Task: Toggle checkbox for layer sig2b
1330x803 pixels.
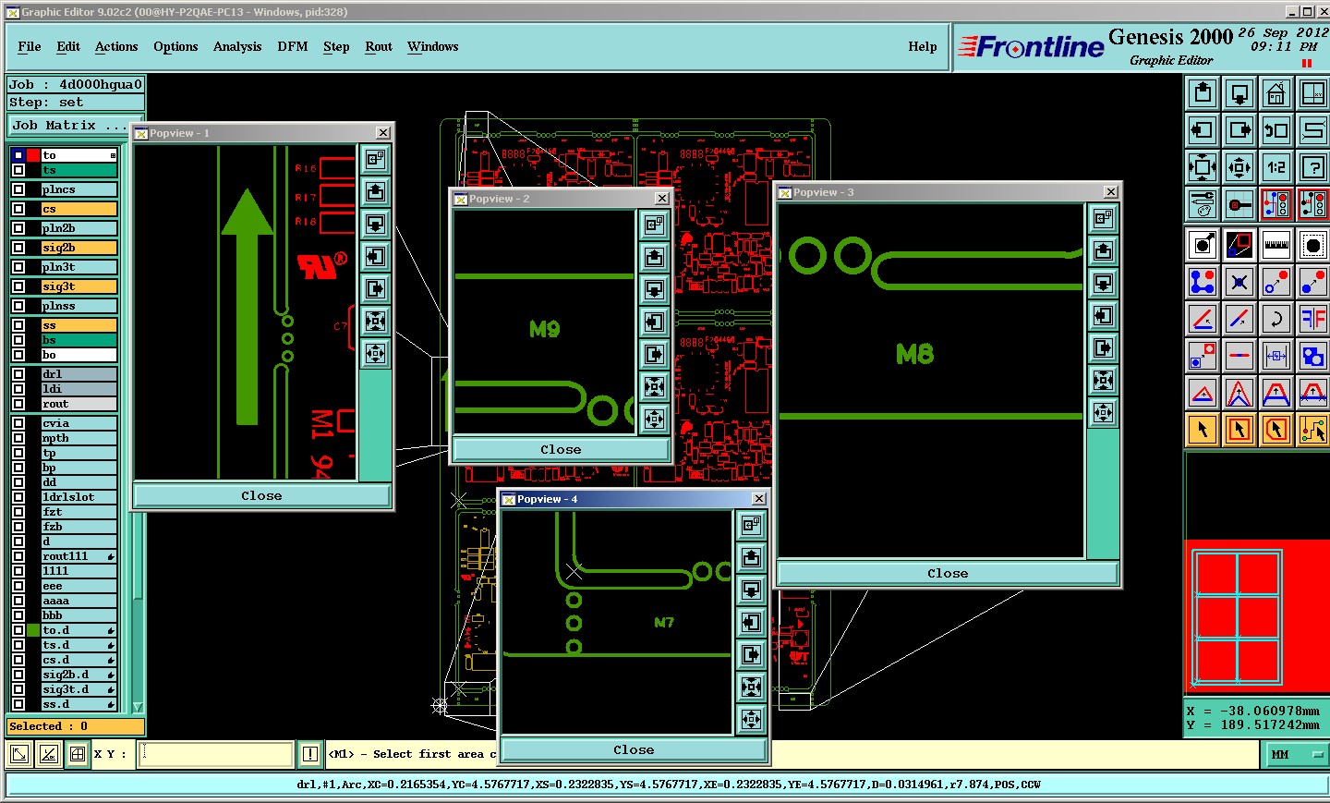Action: tap(18, 248)
